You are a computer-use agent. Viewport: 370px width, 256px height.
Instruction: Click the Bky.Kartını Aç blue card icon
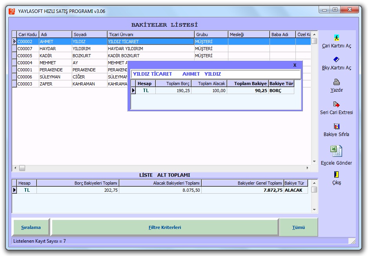tap(336, 60)
